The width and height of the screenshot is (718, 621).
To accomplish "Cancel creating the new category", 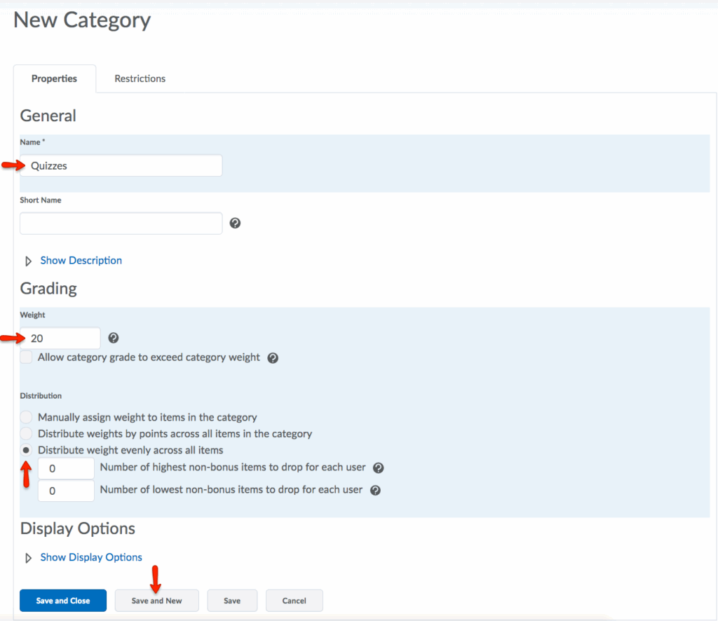I will tap(294, 601).
